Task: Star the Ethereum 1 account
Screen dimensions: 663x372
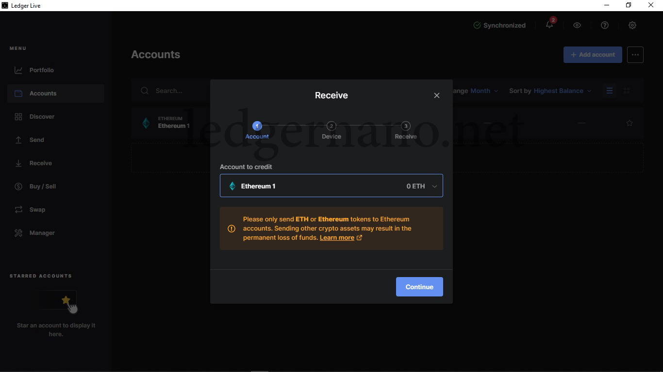Action: click(x=630, y=123)
